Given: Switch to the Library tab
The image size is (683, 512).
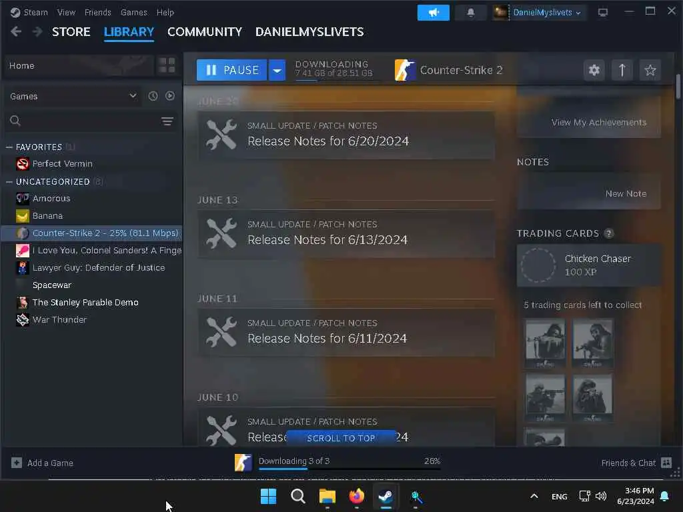Looking at the screenshot, I should 129,32.
